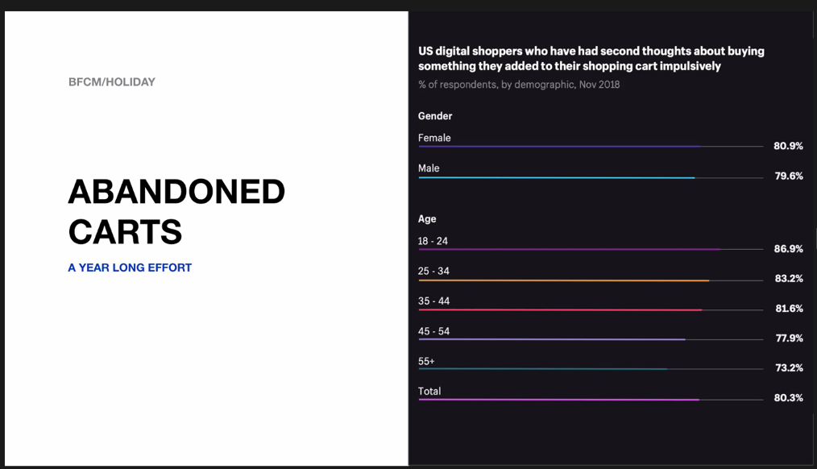Click the 86.9% value label
The width and height of the screenshot is (817, 469).
(788, 248)
